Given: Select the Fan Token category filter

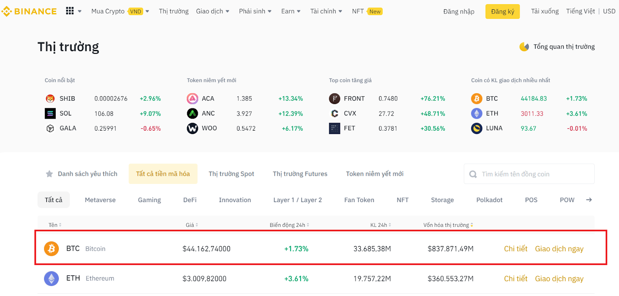Looking at the screenshot, I should tap(359, 200).
